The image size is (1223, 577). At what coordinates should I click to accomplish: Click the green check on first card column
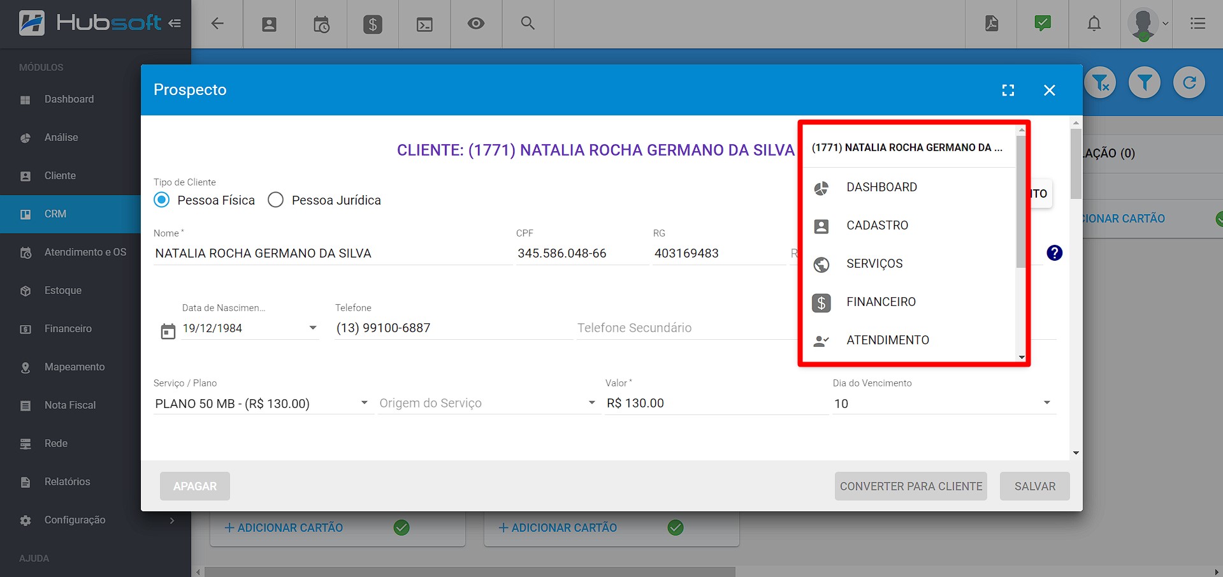(402, 528)
